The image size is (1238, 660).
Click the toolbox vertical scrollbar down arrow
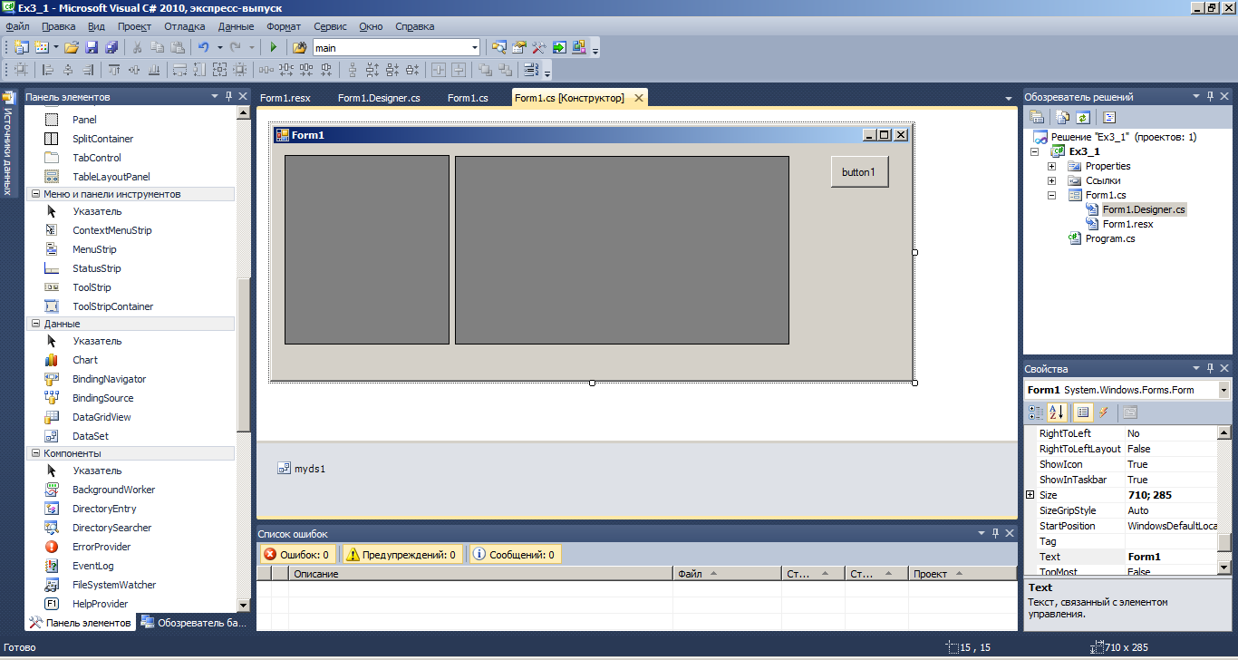tap(243, 605)
